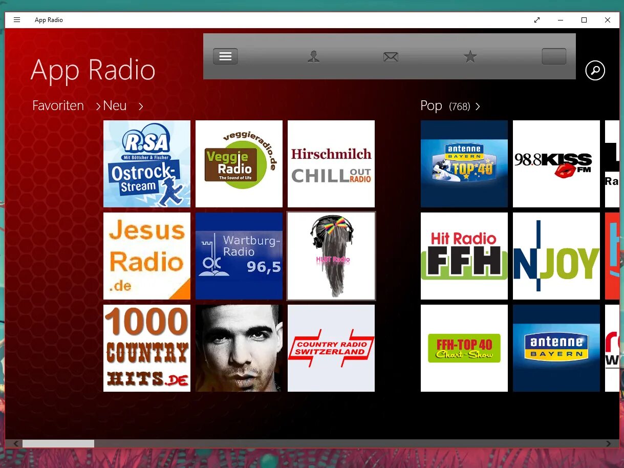Open Country Radio Switzerland tile

tap(331, 348)
